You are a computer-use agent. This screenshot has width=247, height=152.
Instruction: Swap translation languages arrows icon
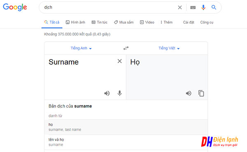pyautogui.click(x=126, y=48)
